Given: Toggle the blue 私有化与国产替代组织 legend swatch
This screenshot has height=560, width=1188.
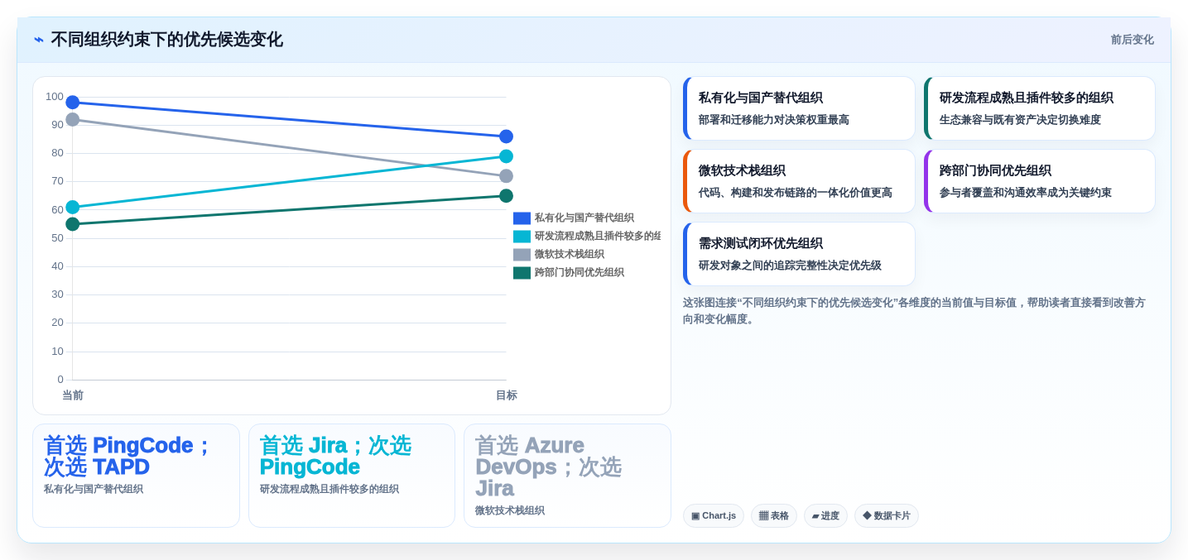Looking at the screenshot, I should (x=522, y=218).
